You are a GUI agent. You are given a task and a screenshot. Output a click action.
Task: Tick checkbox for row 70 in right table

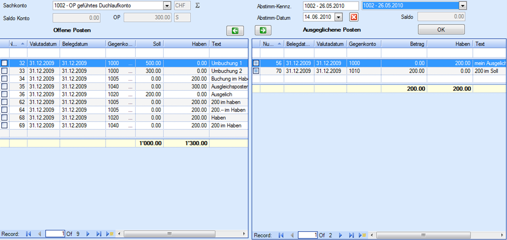(x=256, y=71)
